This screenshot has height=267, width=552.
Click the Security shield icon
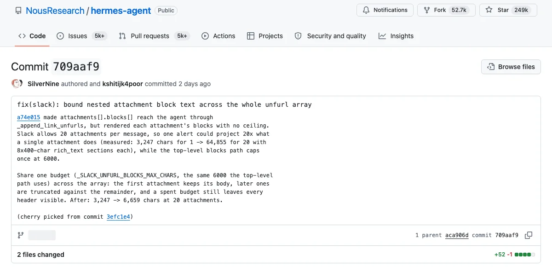coord(298,36)
